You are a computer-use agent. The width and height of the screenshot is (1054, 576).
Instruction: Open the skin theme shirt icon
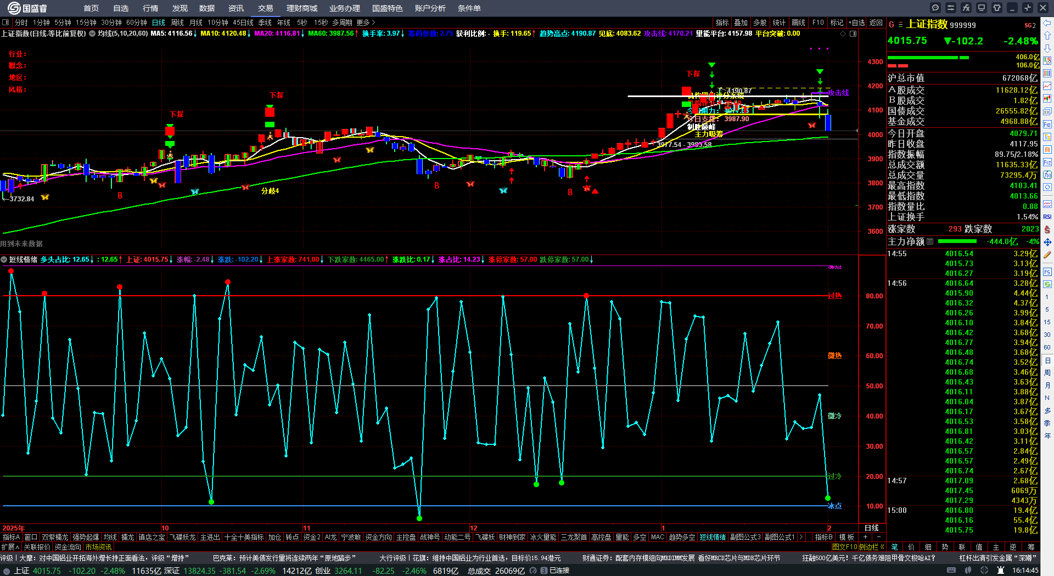[997, 8]
